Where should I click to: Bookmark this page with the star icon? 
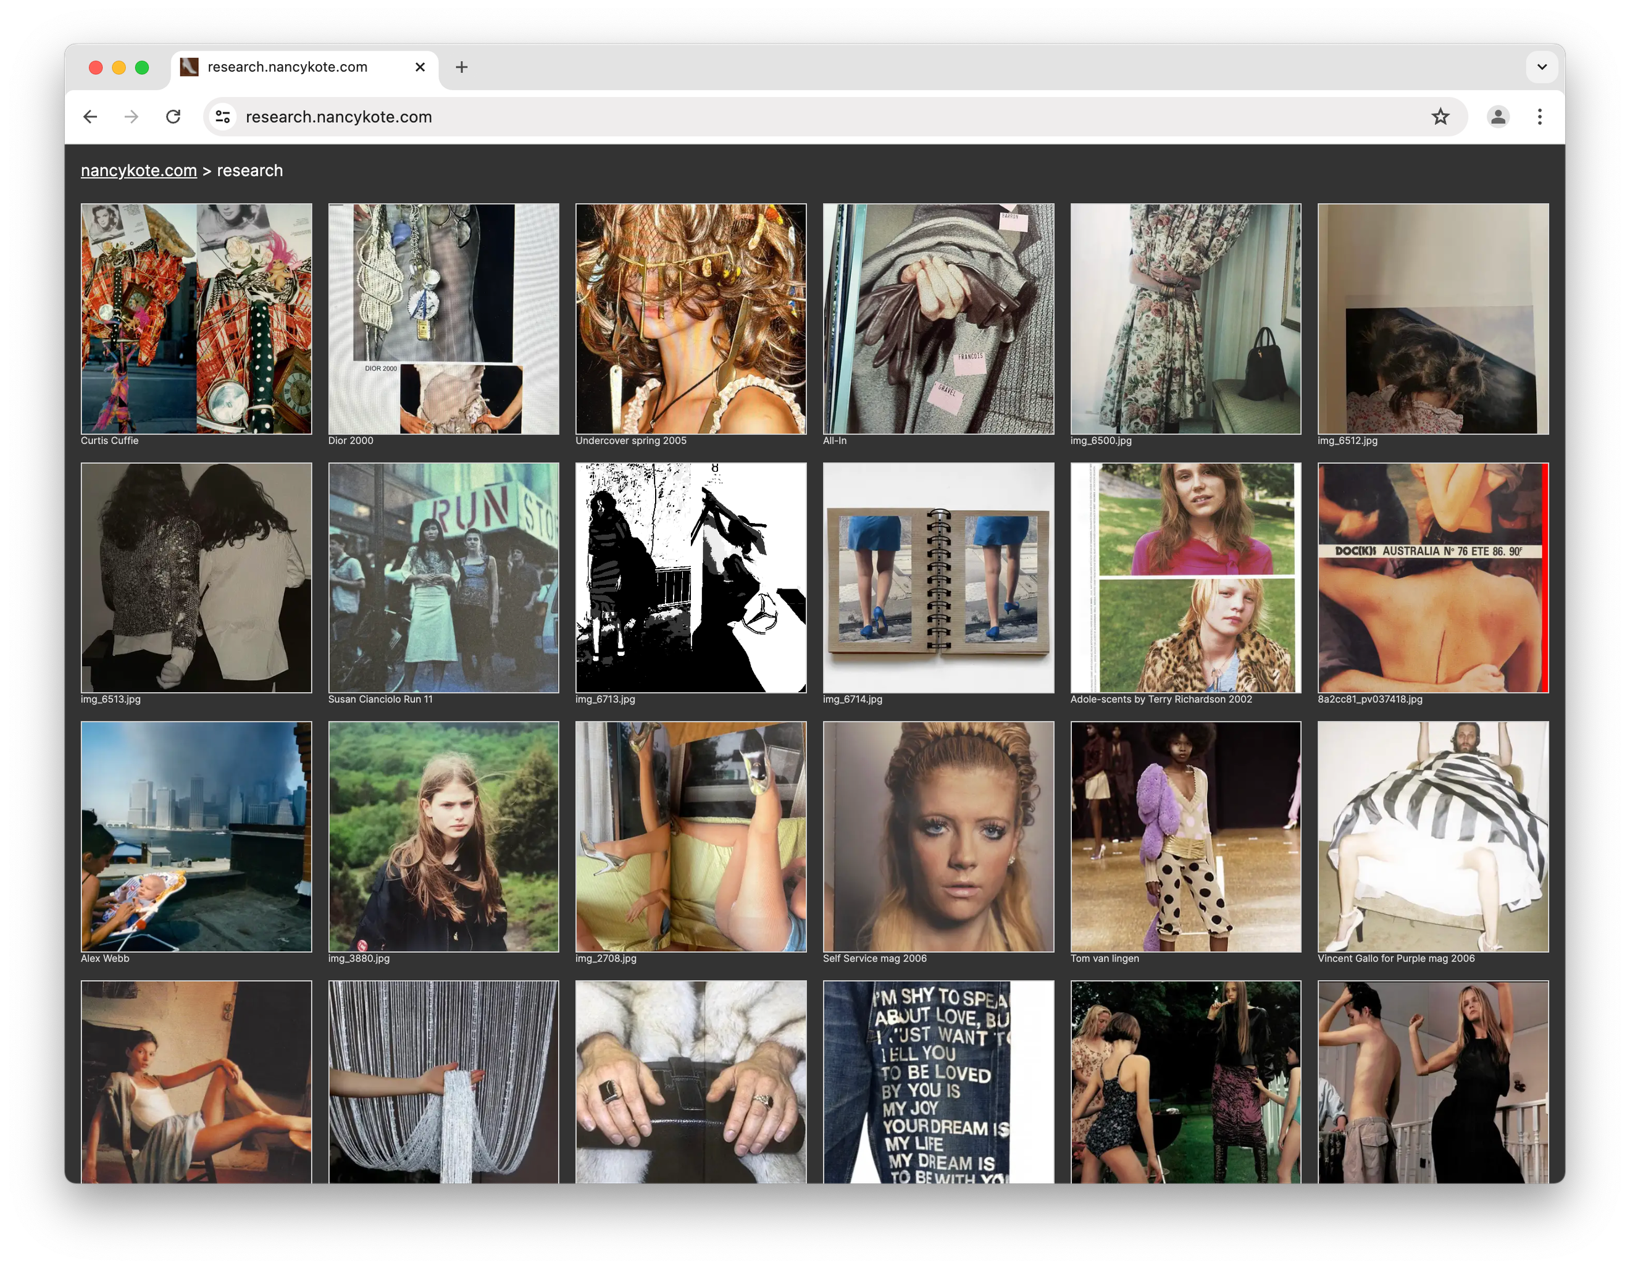pyautogui.click(x=1440, y=117)
